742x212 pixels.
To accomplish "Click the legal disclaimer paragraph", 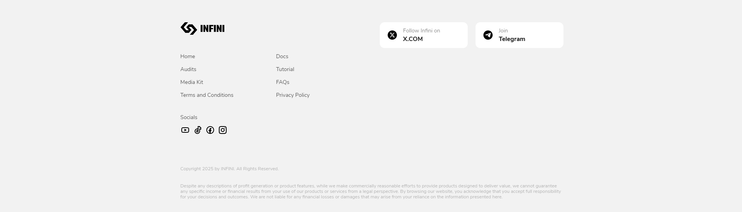I will 370,191.
